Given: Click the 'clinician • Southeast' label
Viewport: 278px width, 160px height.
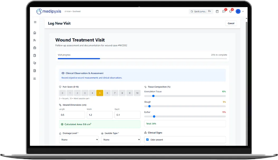Looking at the screenshot, I should [x=73, y=11].
